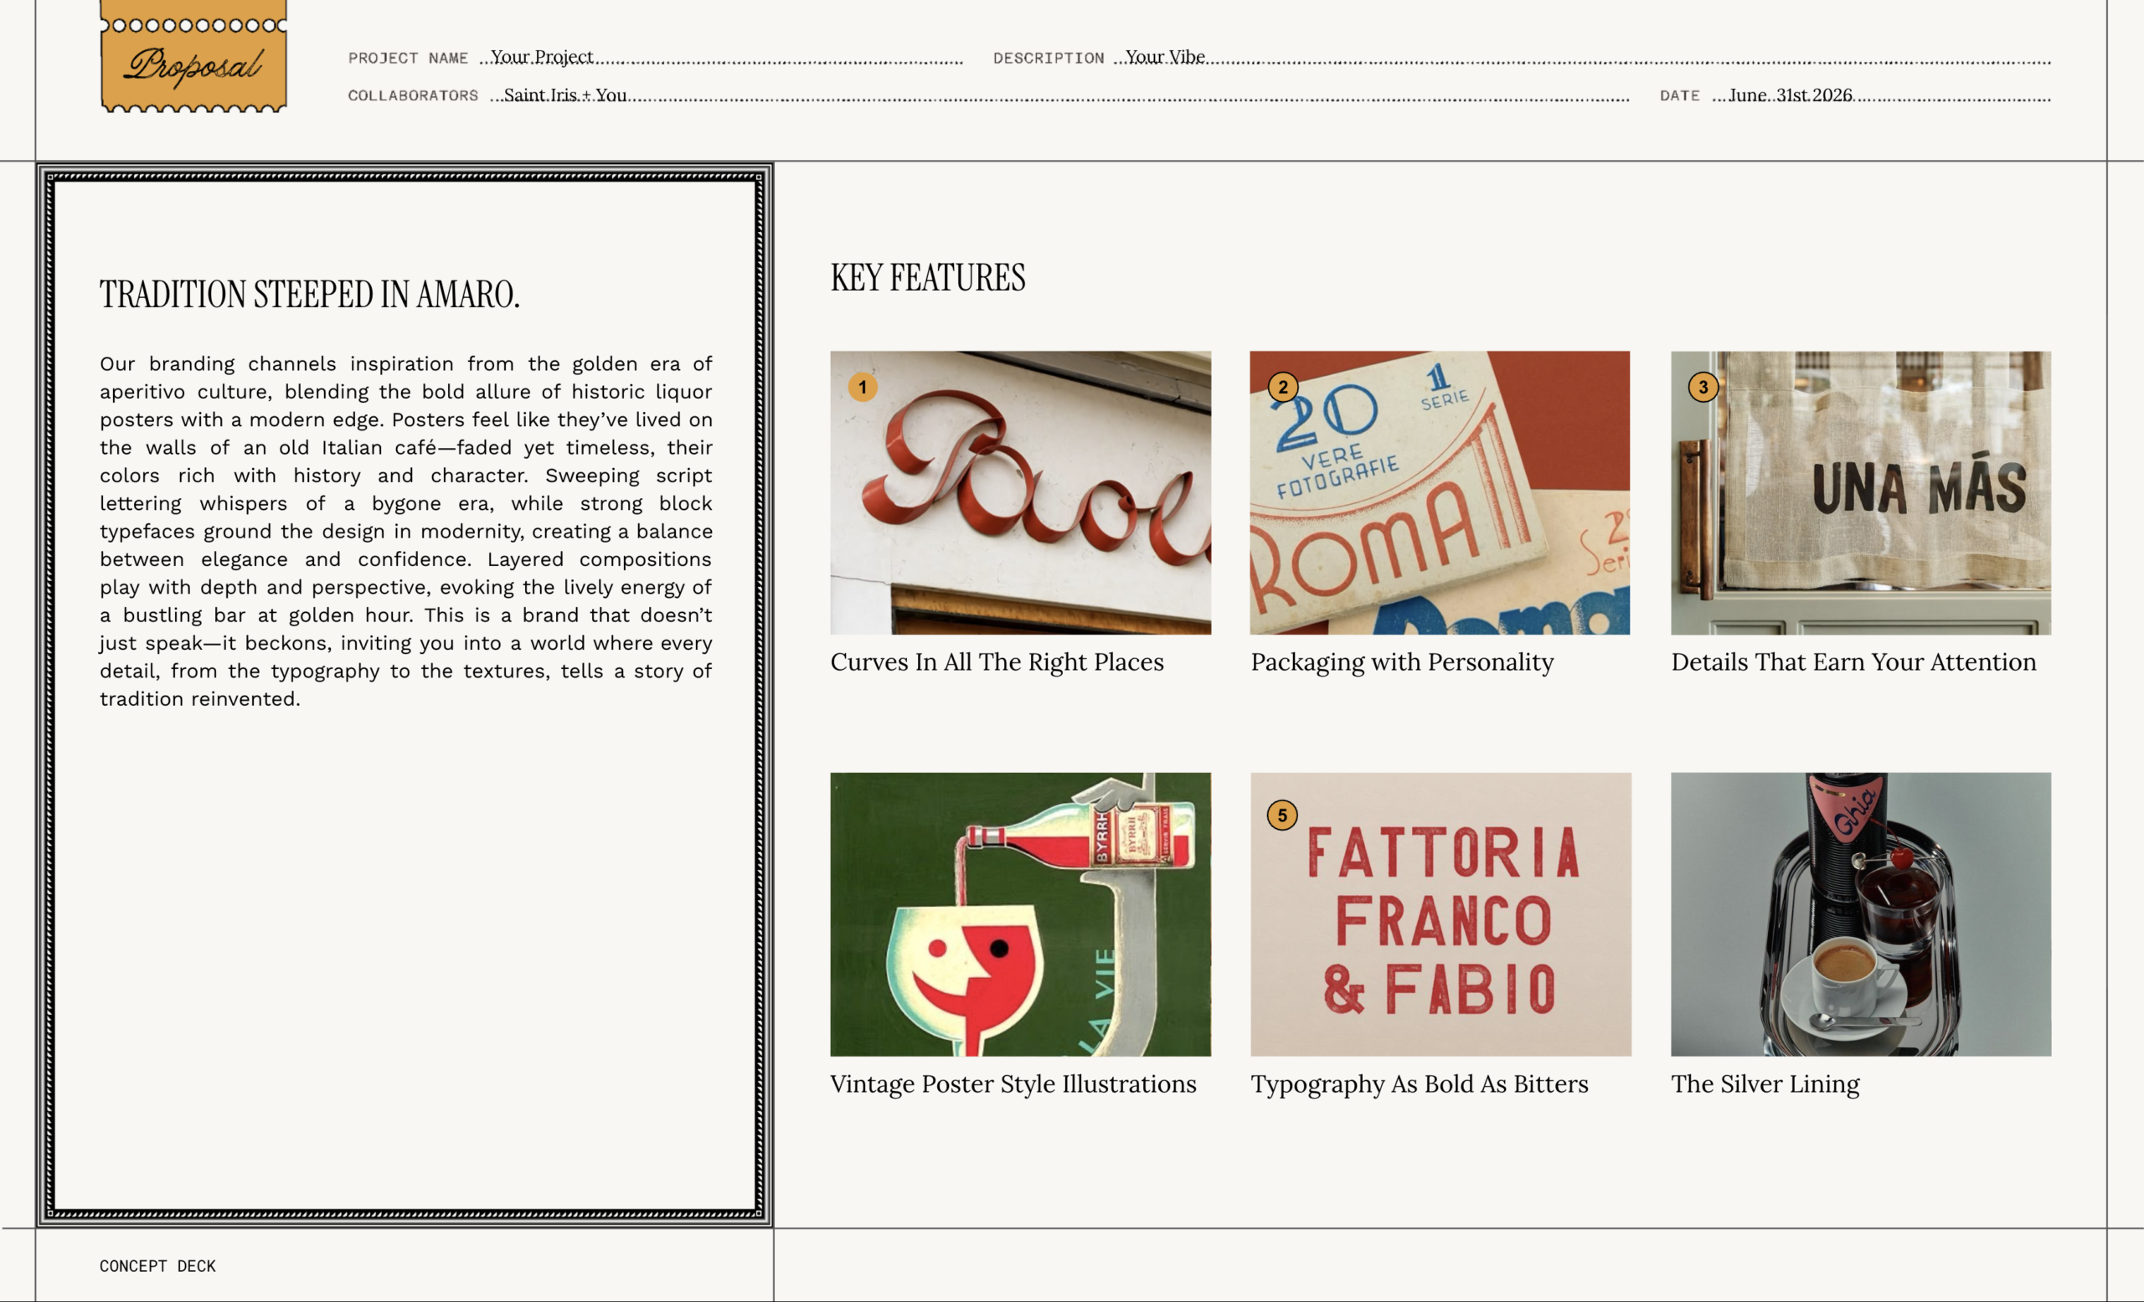2144x1302 pixels.
Task: Open the Byrrh vintage poster thumbnail
Action: click(x=1020, y=914)
